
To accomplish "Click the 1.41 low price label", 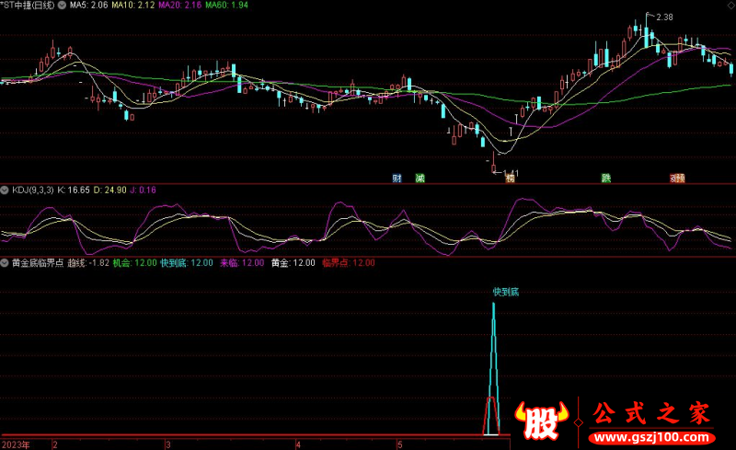I will tap(511, 173).
